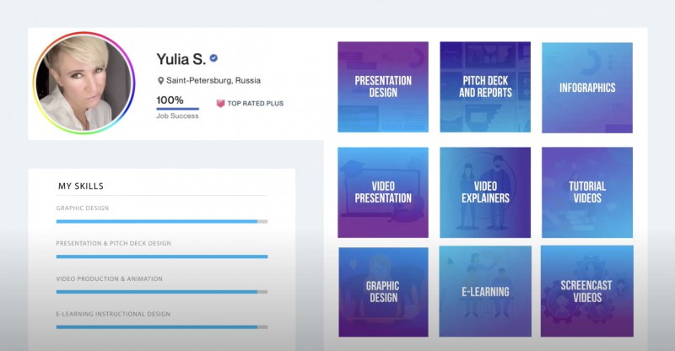Select the Graphic Design tile
This screenshot has height=351, width=675.
[383, 291]
